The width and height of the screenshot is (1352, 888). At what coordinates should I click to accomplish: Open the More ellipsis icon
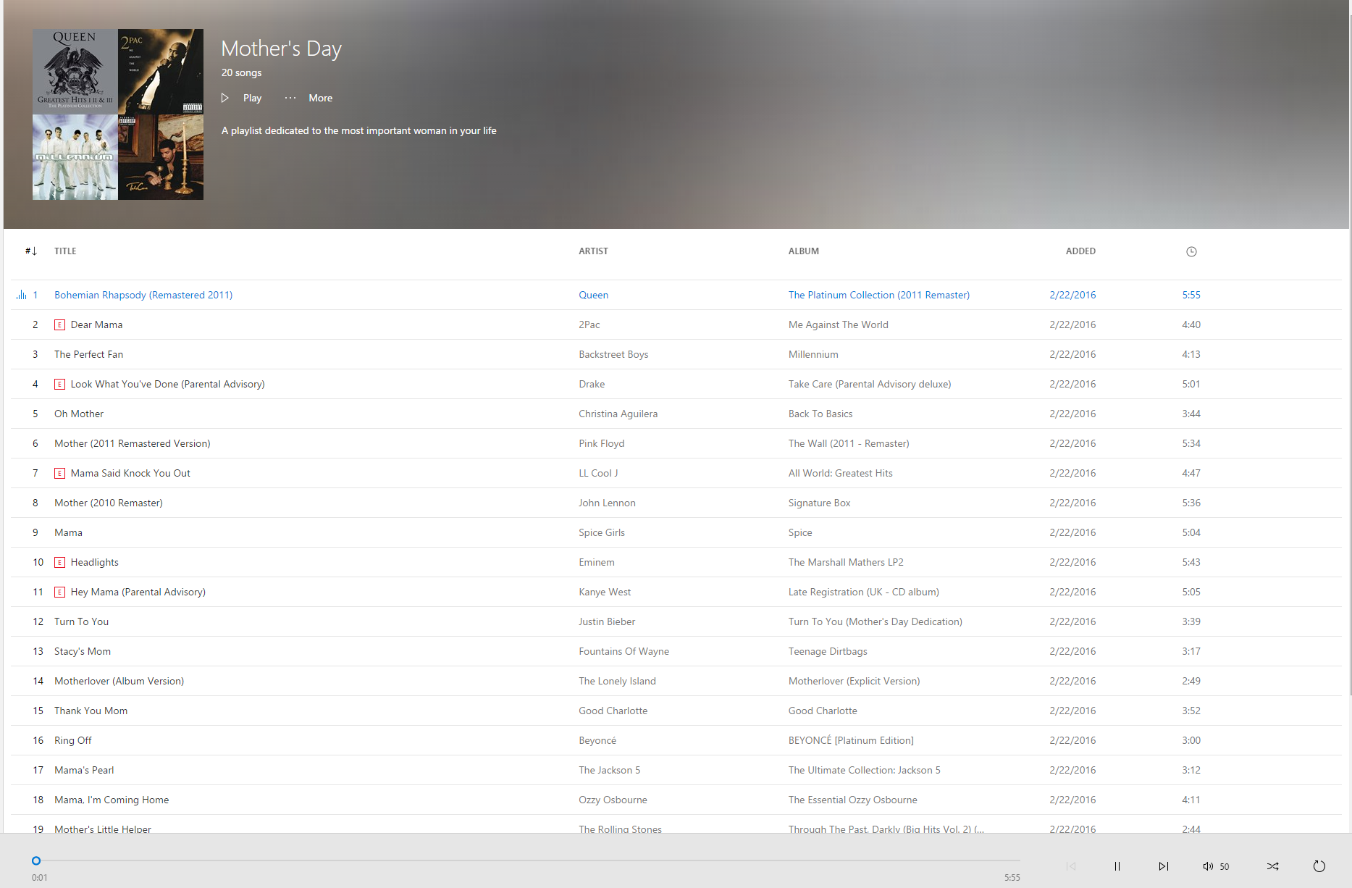pyautogui.click(x=290, y=98)
